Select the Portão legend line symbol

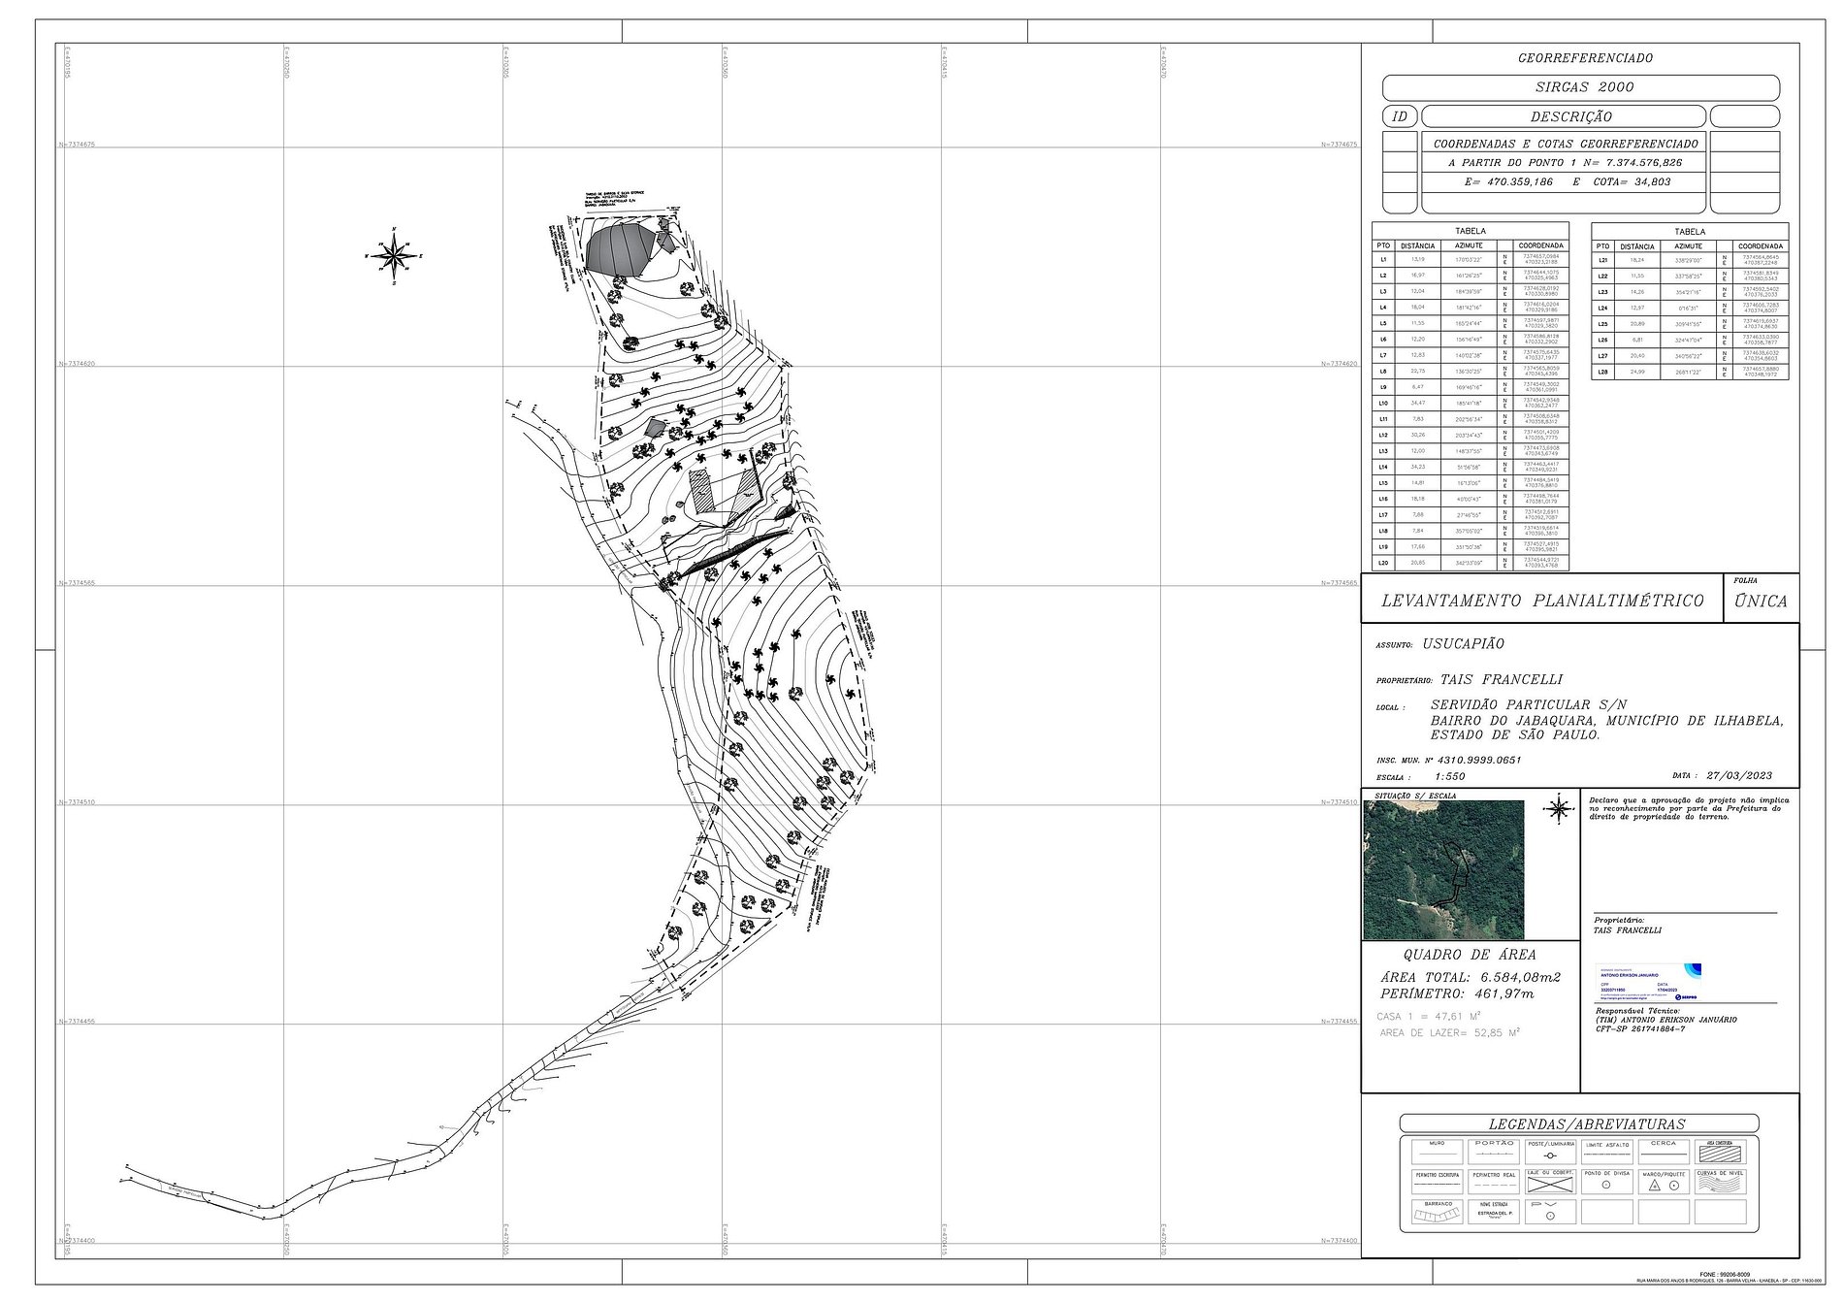click(x=1494, y=1153)
